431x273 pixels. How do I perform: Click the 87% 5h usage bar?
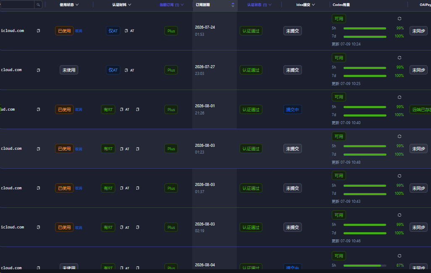365,265
